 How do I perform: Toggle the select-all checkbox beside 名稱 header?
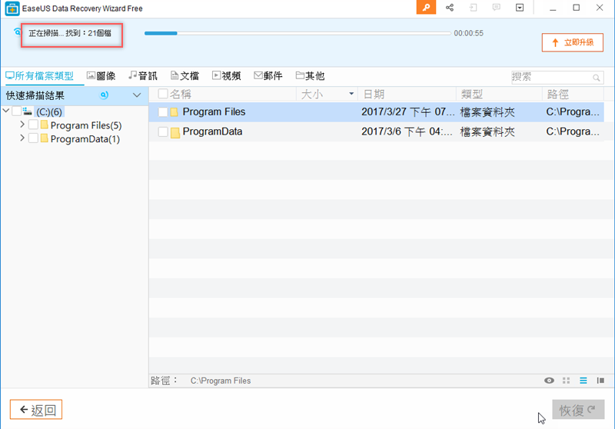[163, 94]
